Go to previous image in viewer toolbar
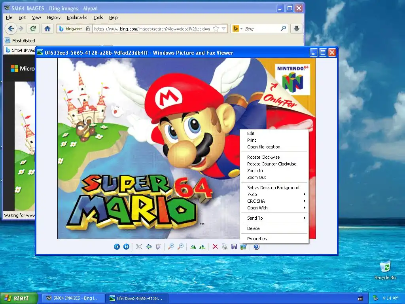405x304 pixels. click(117, 247)
